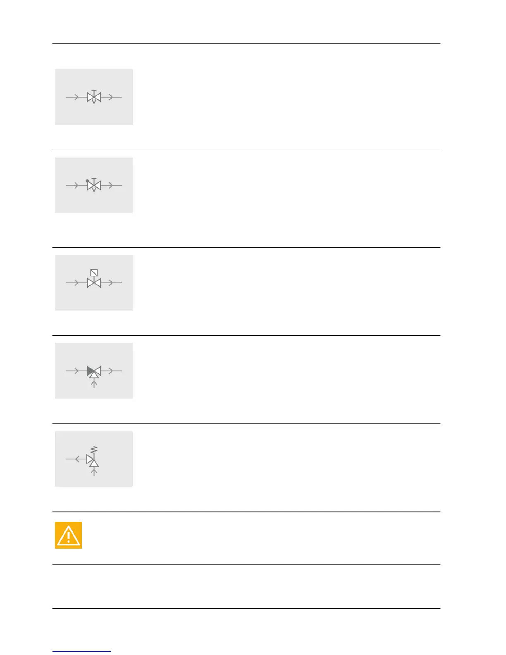Click the solenoid valve symbol with square actuator
506x655 pixels.
coord(94,279)
